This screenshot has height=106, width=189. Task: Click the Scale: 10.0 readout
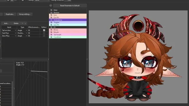click(x=20, y=63)
